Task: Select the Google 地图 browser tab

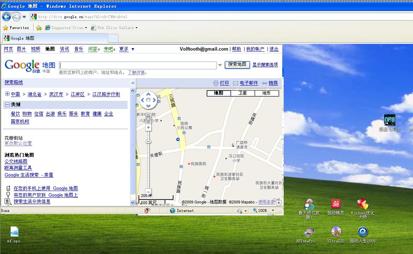Action: (x=55, y=38)
